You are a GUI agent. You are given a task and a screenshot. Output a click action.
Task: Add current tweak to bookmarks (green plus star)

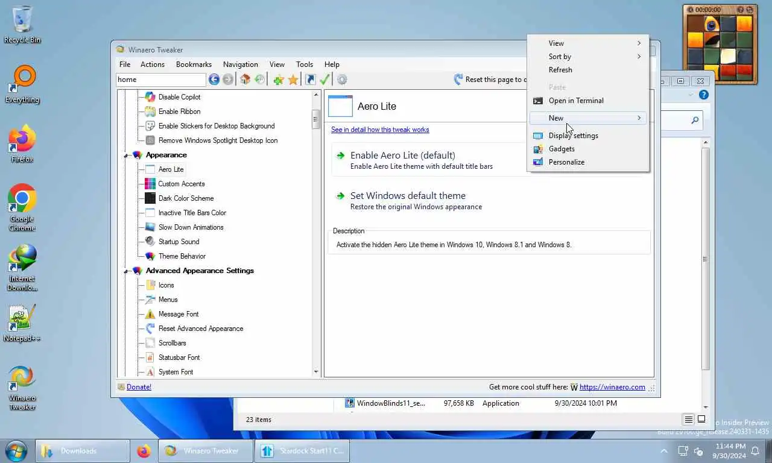click(278, 80)
